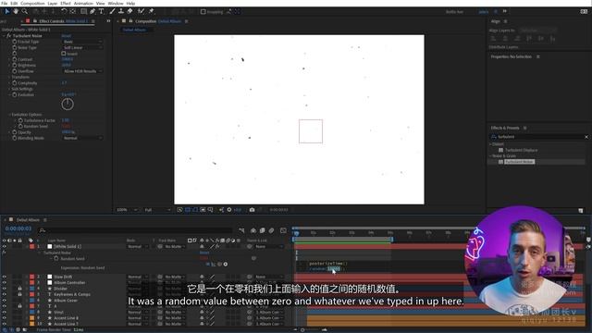Select the Eraser tool
Image resolution: width=592 pixels, height=333 pixels.
129,12
